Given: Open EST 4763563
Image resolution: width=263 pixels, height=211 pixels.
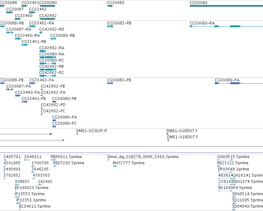Looking at the screenshot, I should tap(34, 179).
